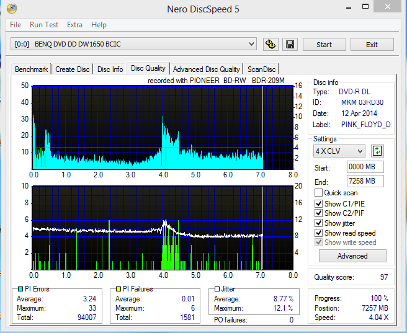Click PI Errors maximum value 33

[92, 308]
